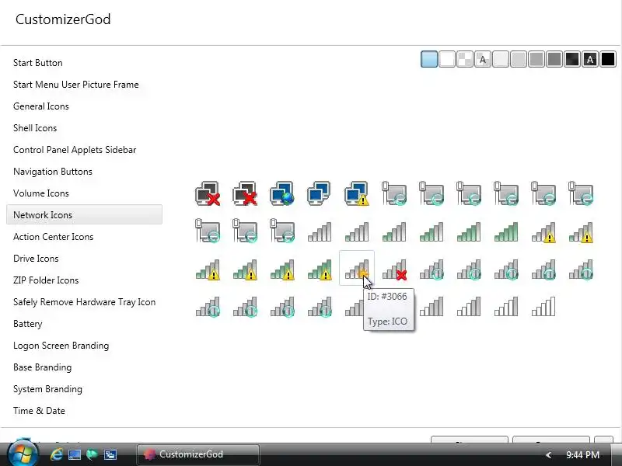Open the Start Button category

37,63
